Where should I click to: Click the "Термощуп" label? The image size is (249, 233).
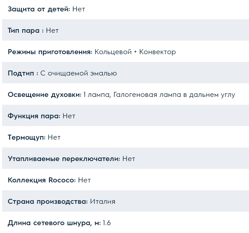[27, 138]
